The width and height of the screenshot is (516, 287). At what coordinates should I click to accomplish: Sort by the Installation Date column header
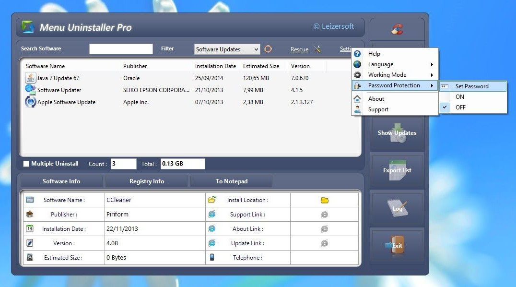[x=216, y=66]
